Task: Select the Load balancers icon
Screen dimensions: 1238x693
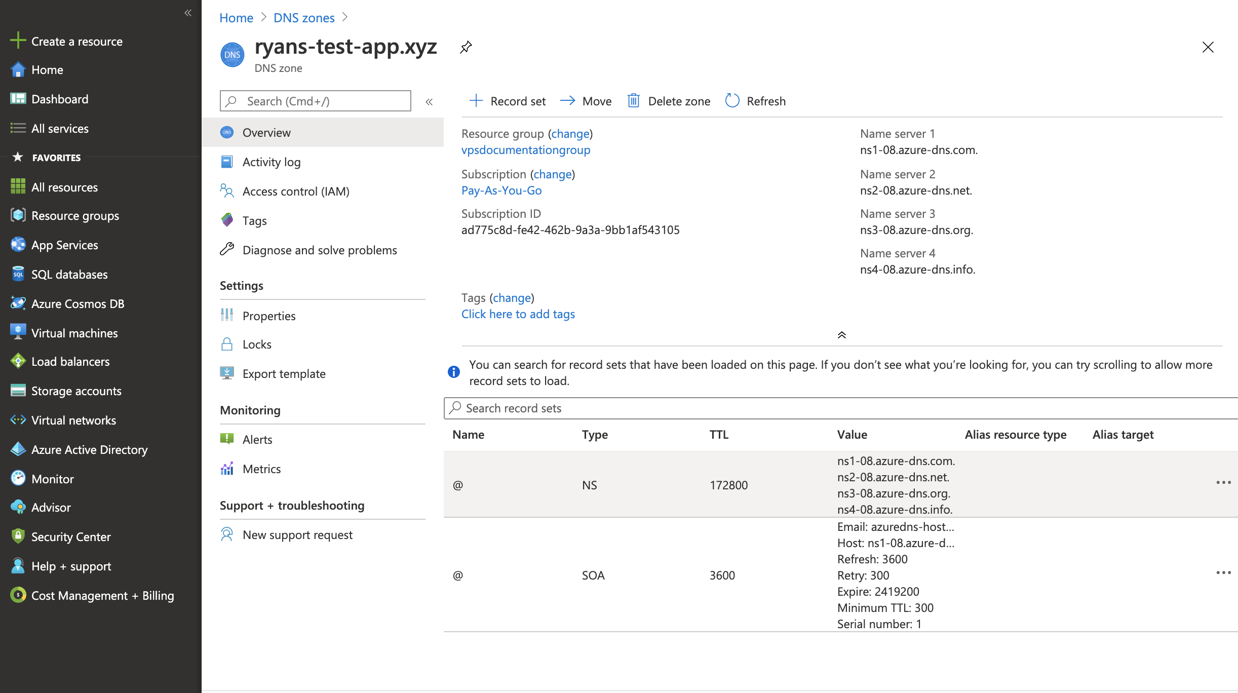Action: pyautogui.click(x=18, y=361)
